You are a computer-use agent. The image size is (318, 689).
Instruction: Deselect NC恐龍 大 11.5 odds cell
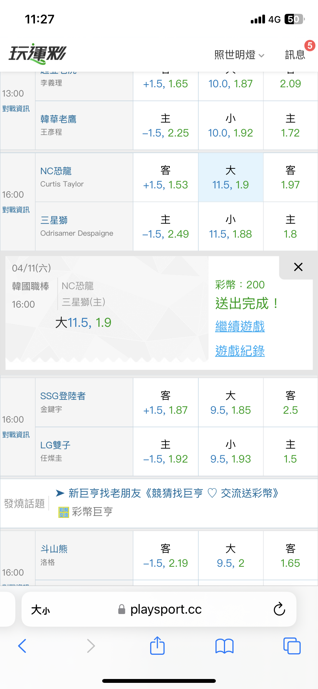(230, 178)
